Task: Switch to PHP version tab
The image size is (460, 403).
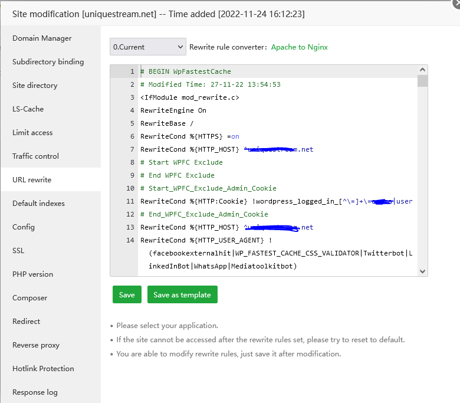Action: 32,274
